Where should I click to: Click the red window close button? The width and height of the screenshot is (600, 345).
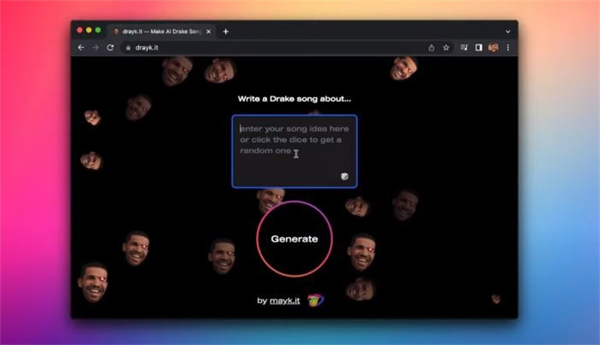(80, 30)
